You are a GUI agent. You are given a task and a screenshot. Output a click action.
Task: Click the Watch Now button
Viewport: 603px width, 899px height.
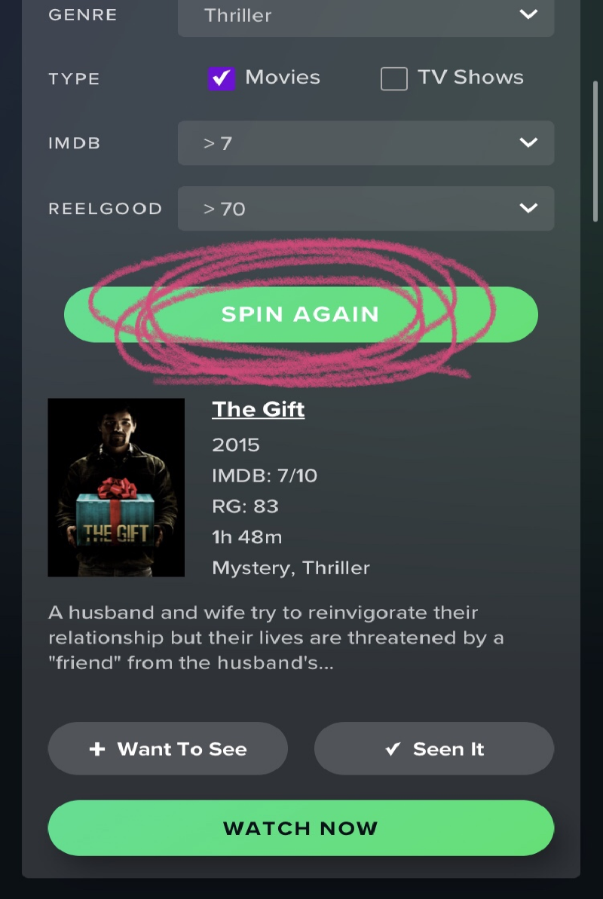pyautogui.click(x=301, y=828)
